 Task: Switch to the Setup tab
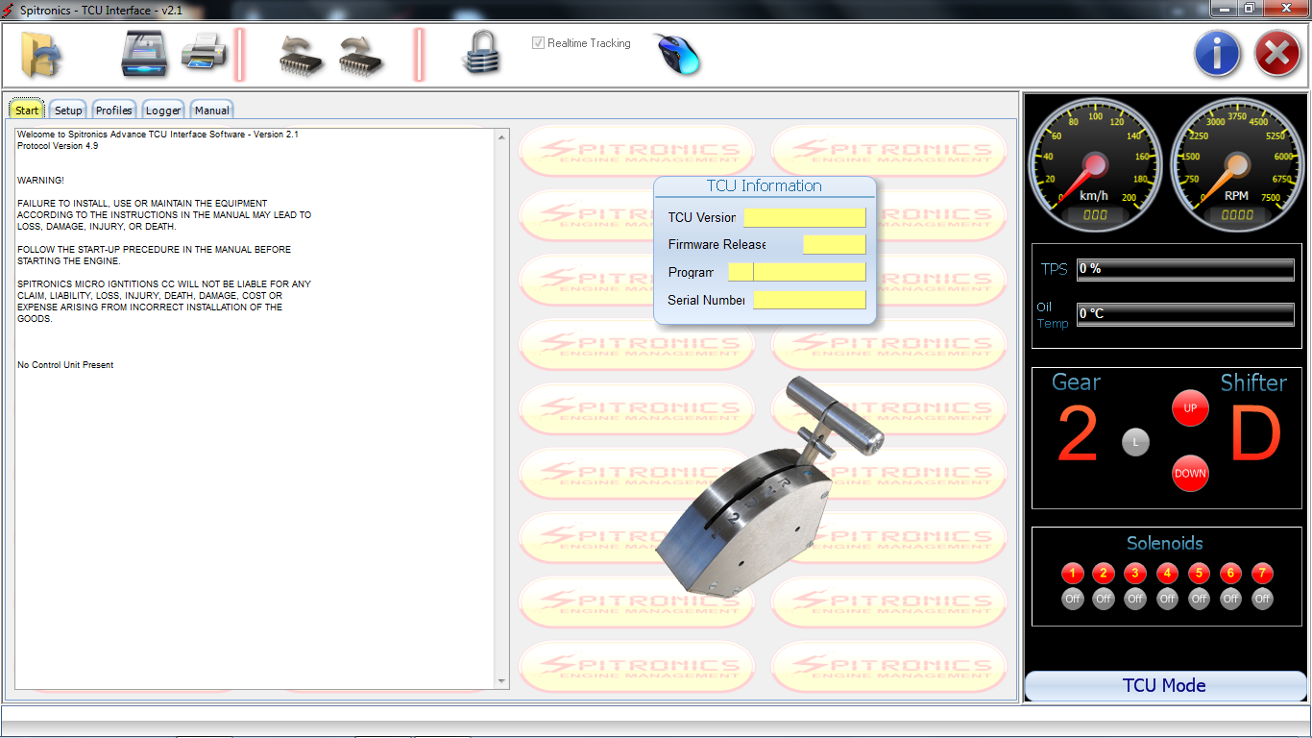[x=68, y=110]
